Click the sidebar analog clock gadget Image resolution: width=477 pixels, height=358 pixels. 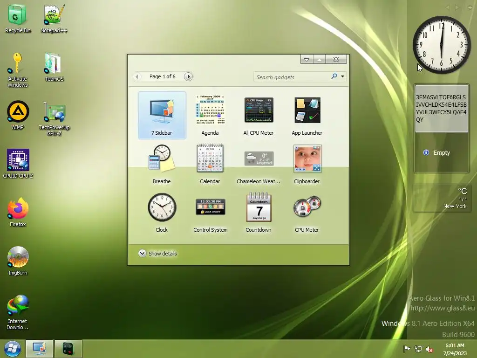(442, 45)
